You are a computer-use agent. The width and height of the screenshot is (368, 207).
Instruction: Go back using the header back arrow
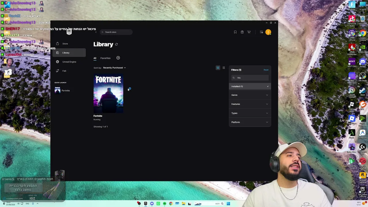coord(96,32)
